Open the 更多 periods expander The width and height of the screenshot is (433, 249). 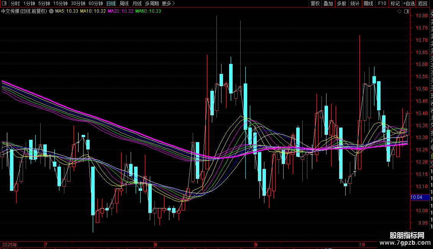pyautogui.click(x=168, y=3)
